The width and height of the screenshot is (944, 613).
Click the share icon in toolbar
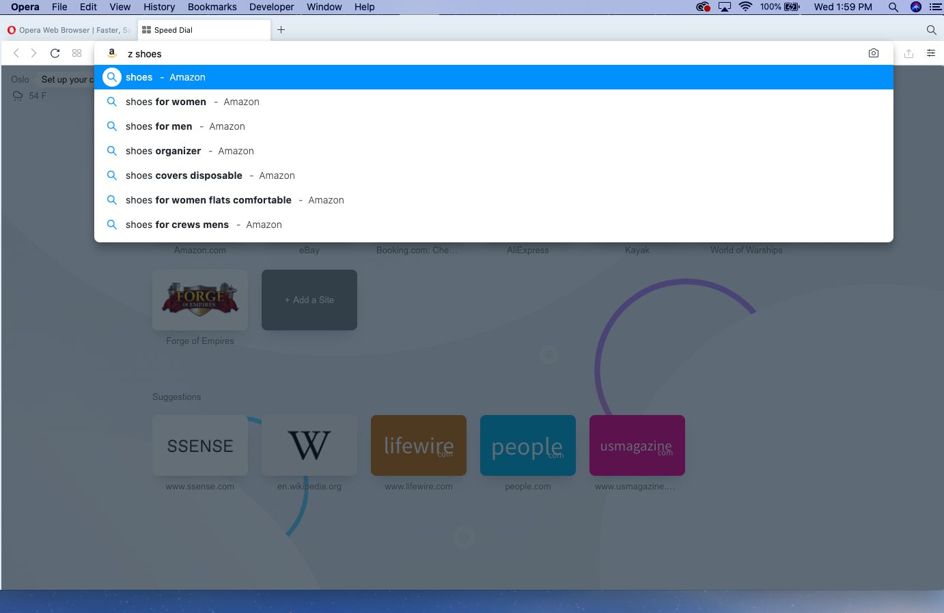[x=908, y=53]
